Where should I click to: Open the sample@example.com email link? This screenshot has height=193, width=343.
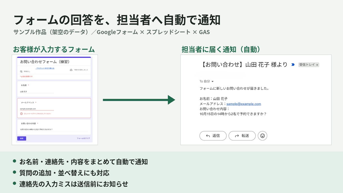click(244, 104)
